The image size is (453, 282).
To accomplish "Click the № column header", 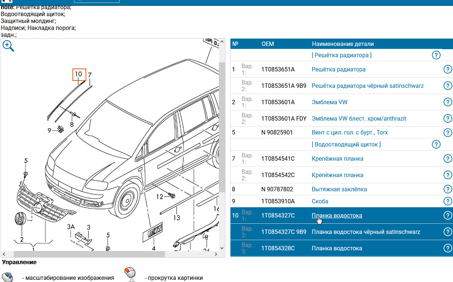I will click(x=235, y=44).
